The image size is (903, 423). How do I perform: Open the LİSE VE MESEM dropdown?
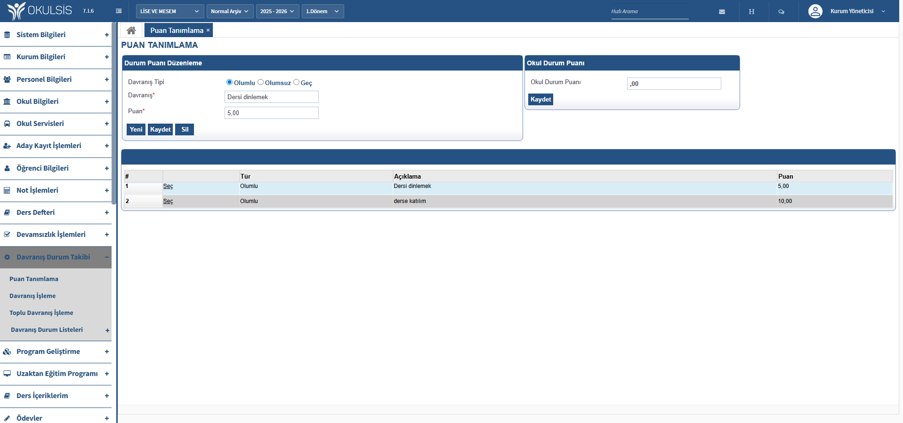click(x=169, y=11)
